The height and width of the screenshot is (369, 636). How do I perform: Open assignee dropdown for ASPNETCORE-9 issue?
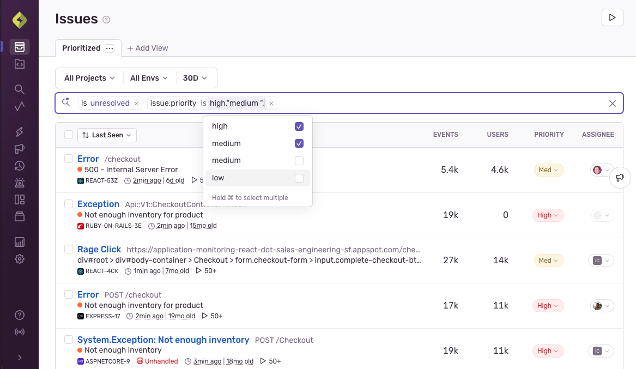tap(601, 351)
